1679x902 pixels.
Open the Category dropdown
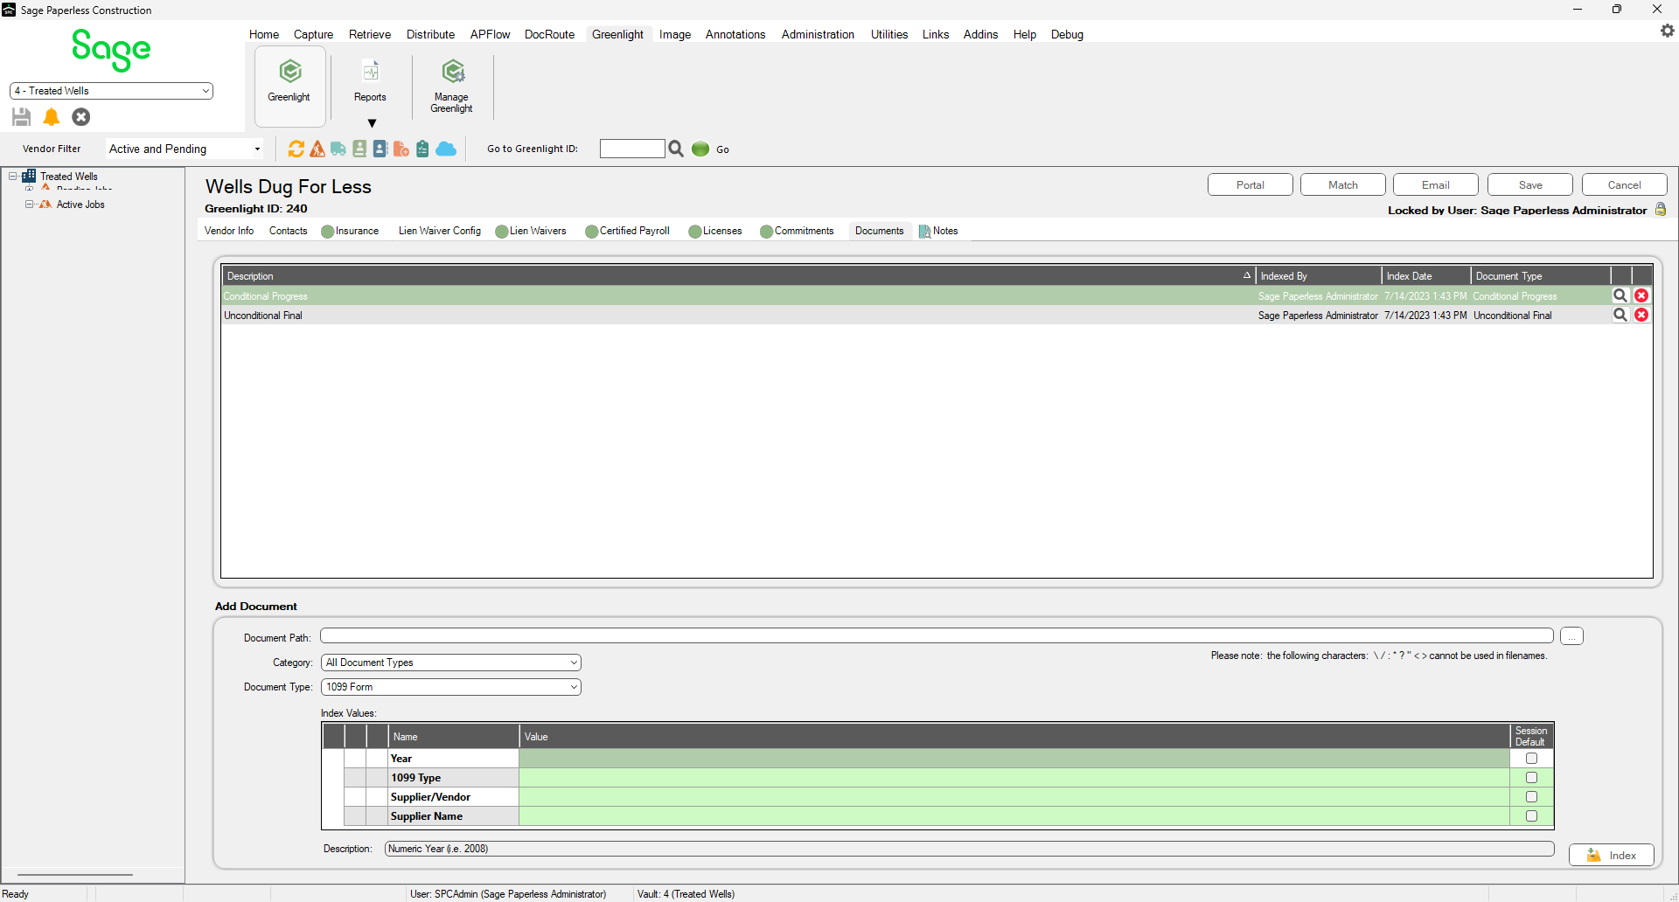point(451,663)
